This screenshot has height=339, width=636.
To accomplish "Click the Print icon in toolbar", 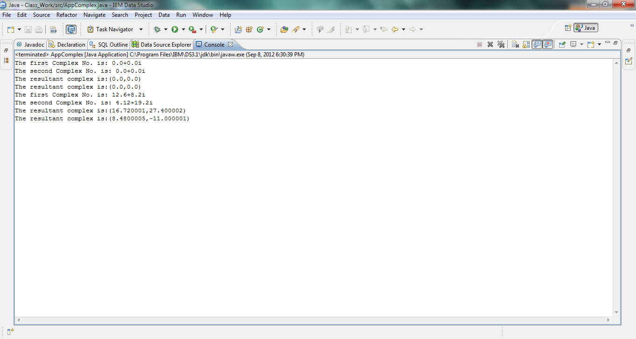I will pyautogui.click(x=39, y=29).
